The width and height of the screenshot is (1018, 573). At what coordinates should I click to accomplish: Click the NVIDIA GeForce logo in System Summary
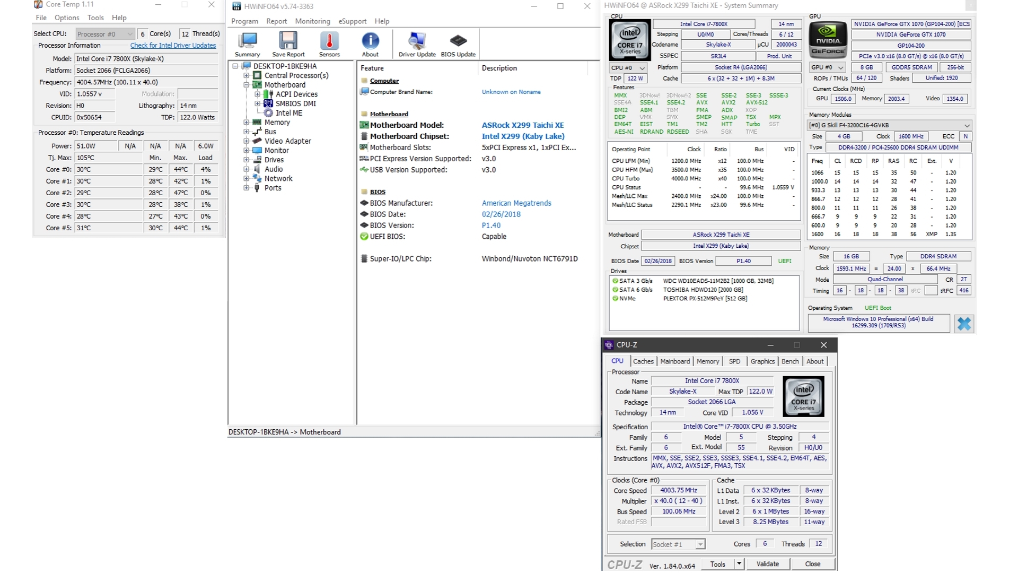tap(828, 40)
